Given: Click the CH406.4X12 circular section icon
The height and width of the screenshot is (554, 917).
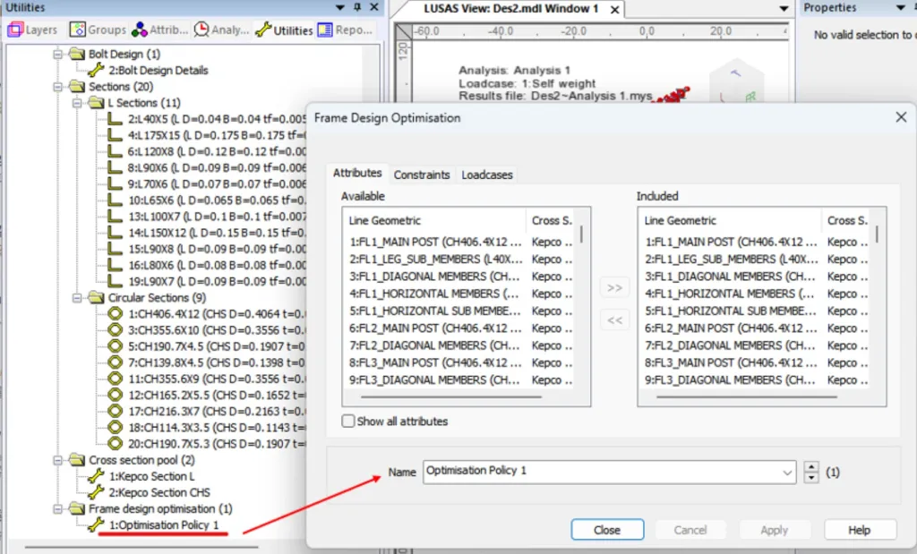Looking at the screenshot, I should [115, 313].
